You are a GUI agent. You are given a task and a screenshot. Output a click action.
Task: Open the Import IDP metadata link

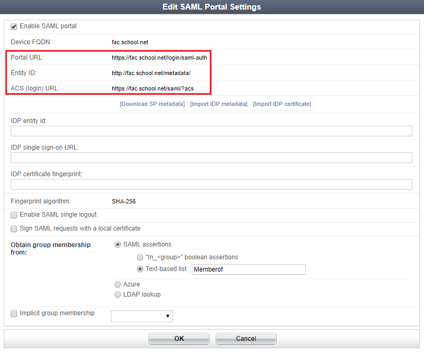[x=218, y=104]
